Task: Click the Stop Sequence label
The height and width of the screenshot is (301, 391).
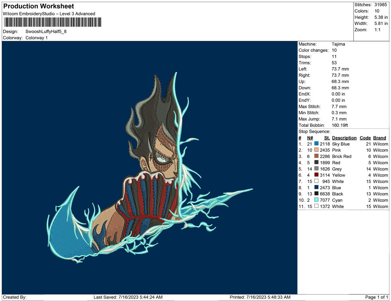Action: [314, 132]
